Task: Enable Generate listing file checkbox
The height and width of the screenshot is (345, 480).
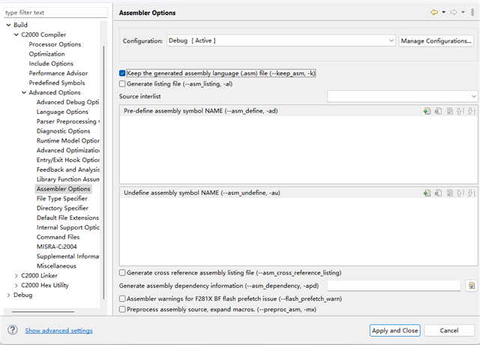Action: coord(123,84)
